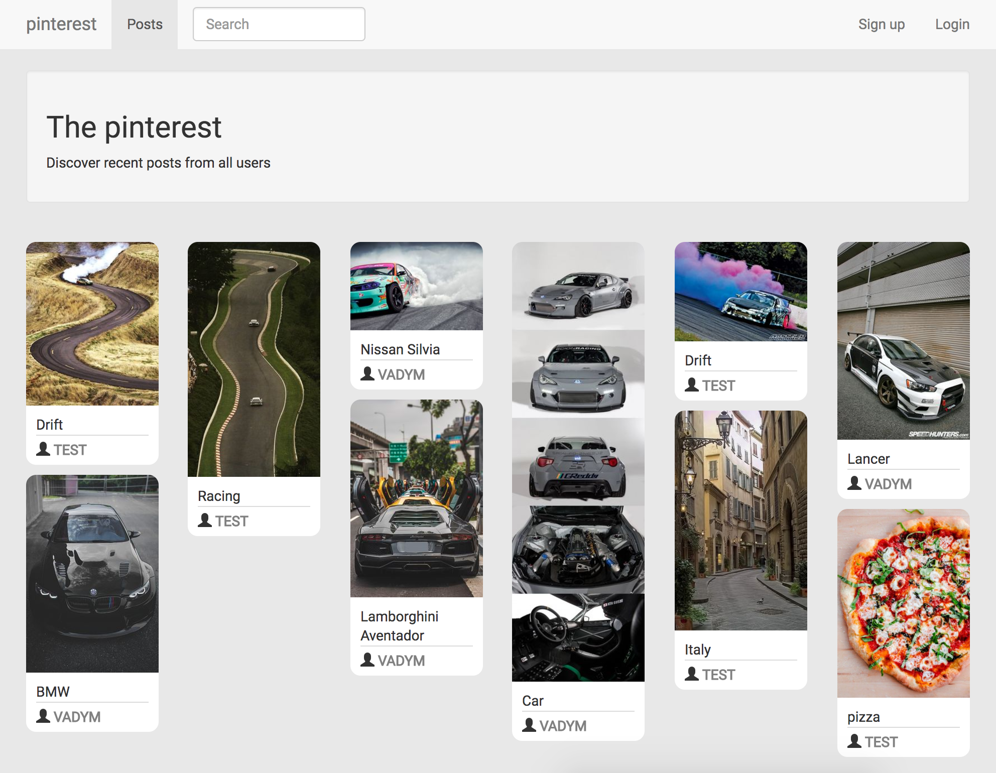The height and width of the screenshot is (773, 996).
Task: Click the Italy post title
Action: tap(698, 650)
